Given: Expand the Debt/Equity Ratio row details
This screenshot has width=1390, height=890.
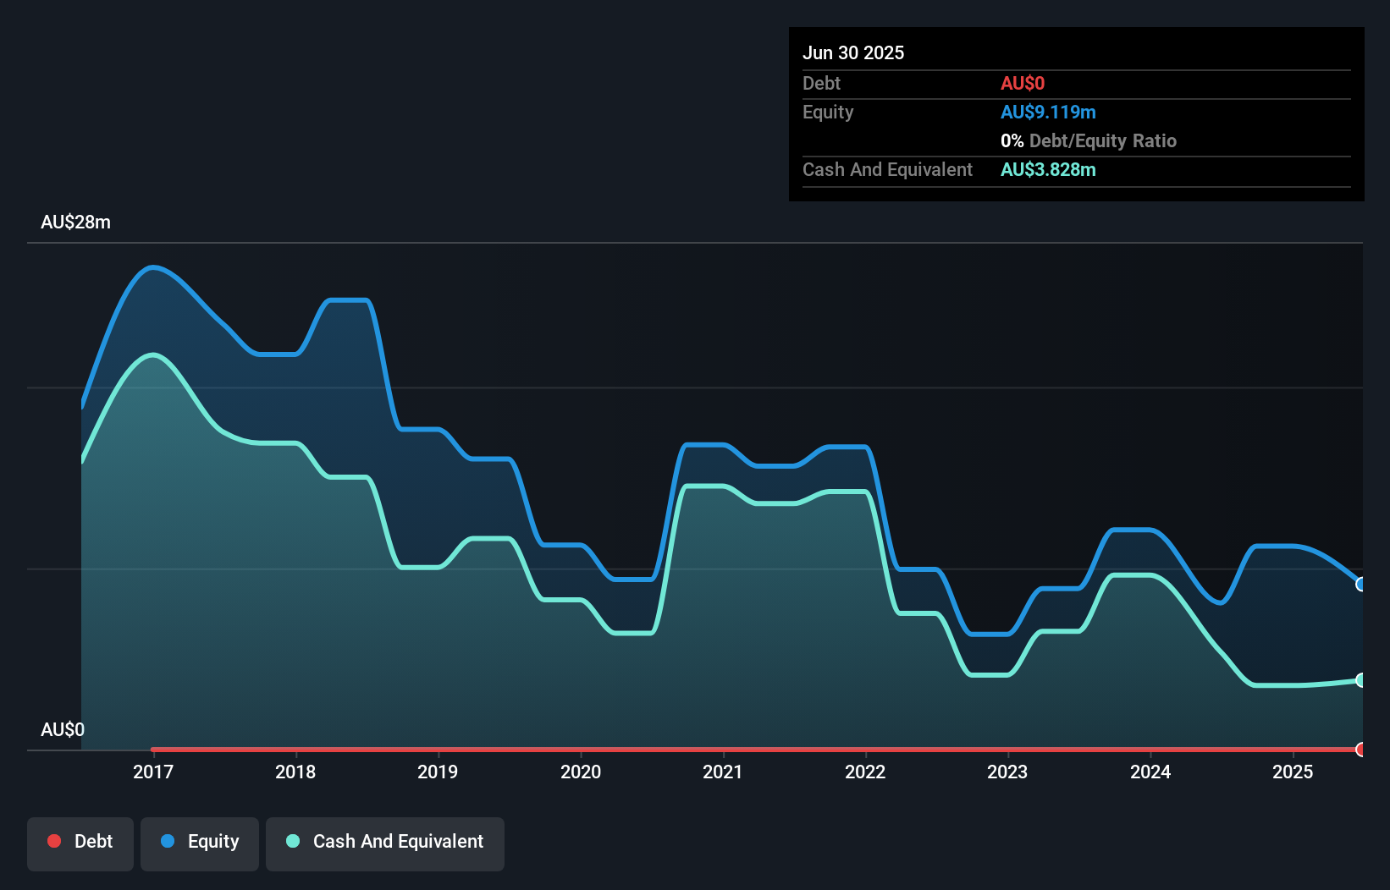Looking at the screenshot, I should click(x=1089, y=140).
